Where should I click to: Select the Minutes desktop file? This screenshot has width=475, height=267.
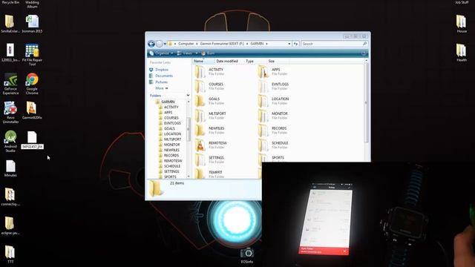[x=10, y=168]
